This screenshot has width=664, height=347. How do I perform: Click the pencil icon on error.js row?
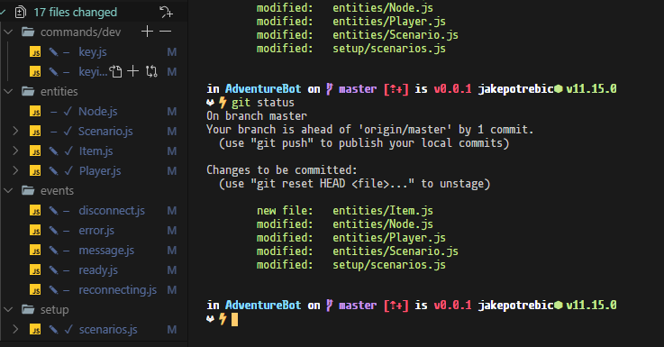[x=53, y=231]
